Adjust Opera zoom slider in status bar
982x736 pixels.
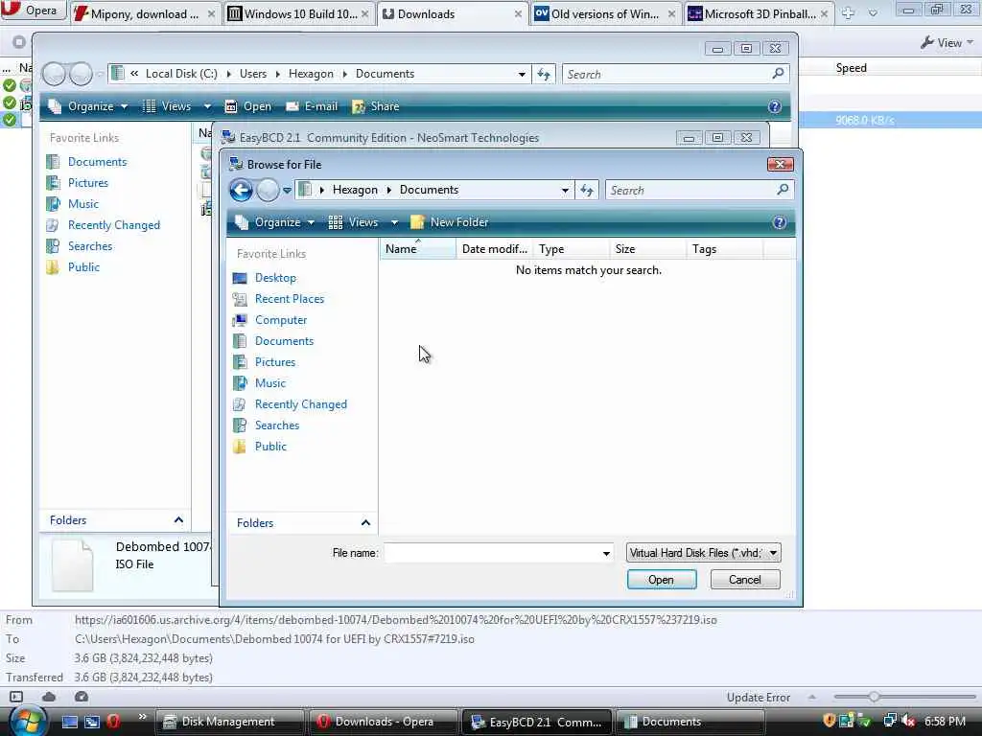point(875,697)
